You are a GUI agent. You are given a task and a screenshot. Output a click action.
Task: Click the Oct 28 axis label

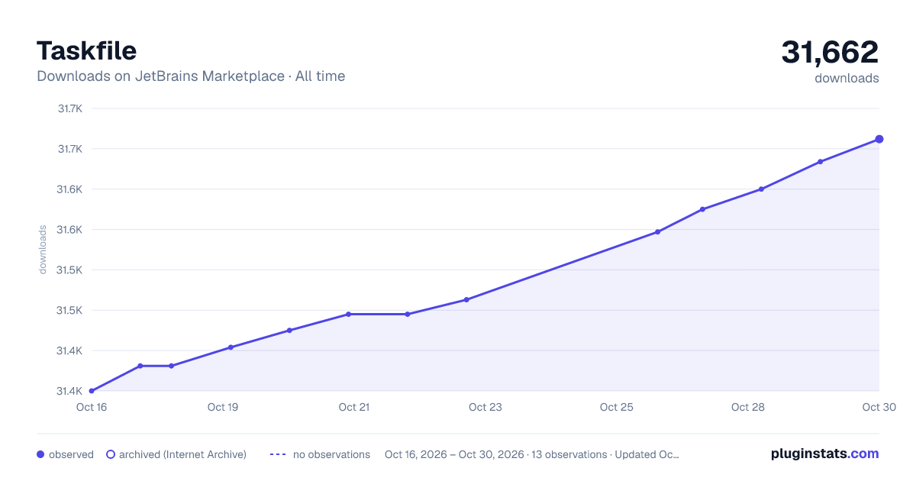click(748, 407)
